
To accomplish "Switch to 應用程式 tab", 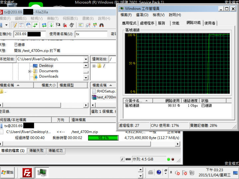I will tap(129, 23).
